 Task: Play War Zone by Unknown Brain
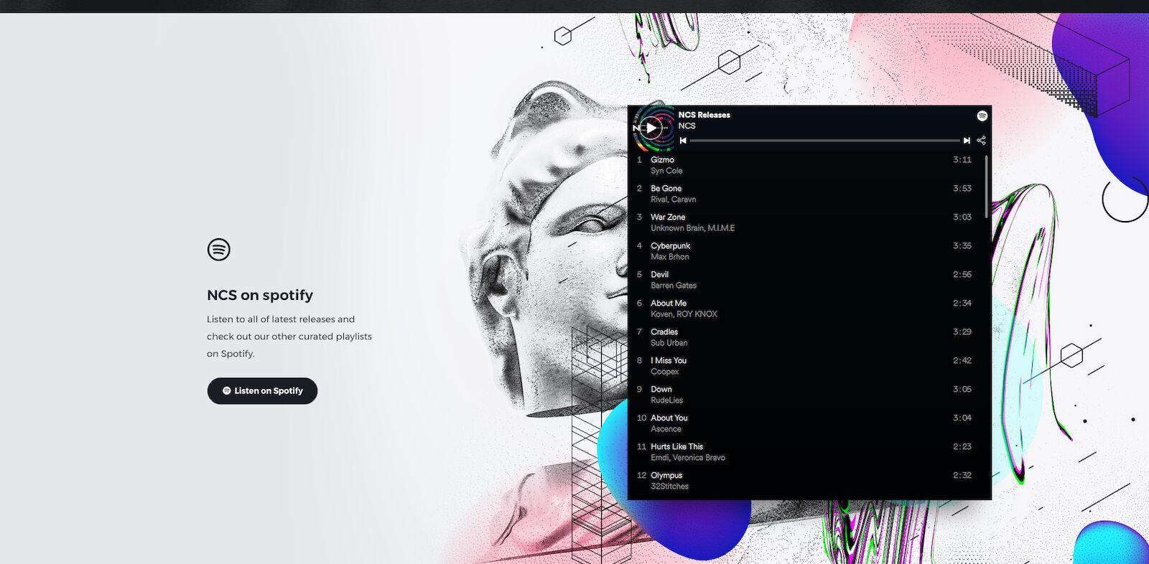pyautogui.click(x=668, y=217)
